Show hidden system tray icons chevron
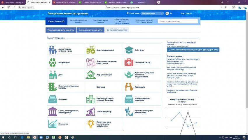 (x=220, y=137)
